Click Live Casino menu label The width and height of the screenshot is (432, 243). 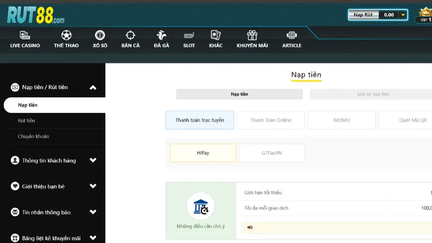[x=25, y=45]
